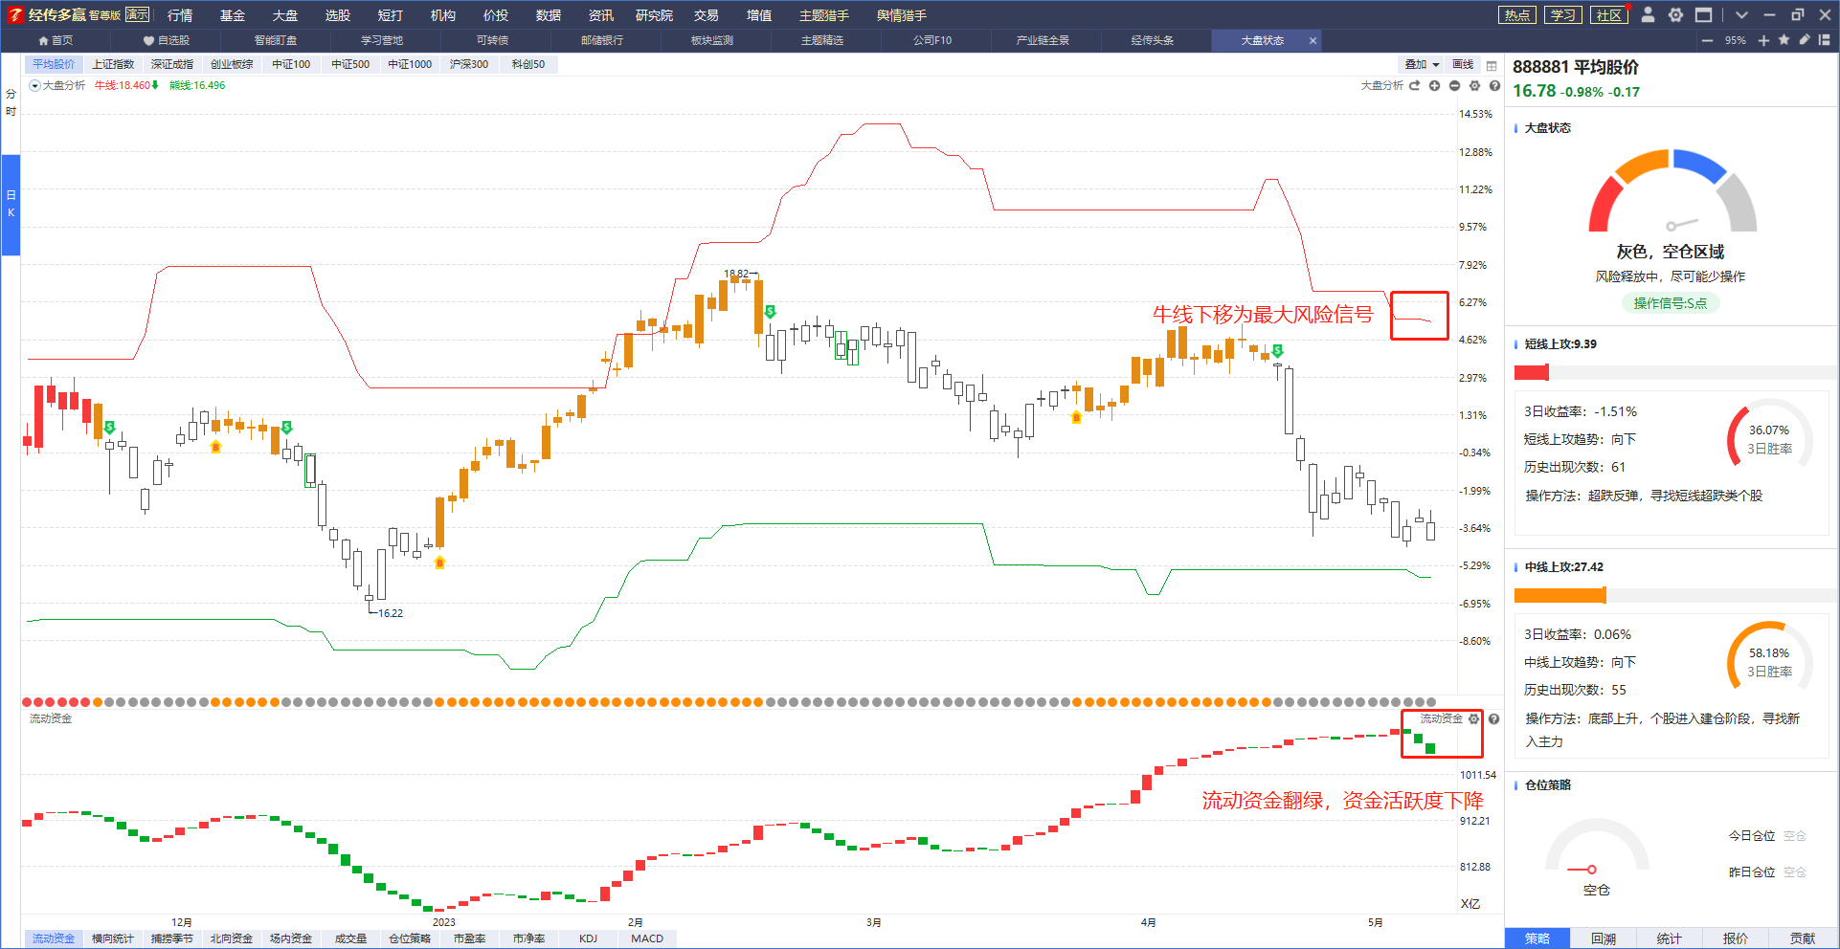The width and height of the screenshot is (1840, 949).
Task: Click the pencil edit icon
Action: [x=1804, y=40]
